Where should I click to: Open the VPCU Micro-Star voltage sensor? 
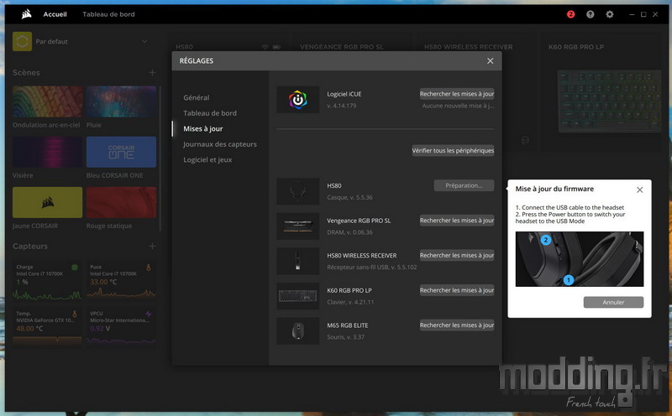pyautogui.click(x=121, y=327)
